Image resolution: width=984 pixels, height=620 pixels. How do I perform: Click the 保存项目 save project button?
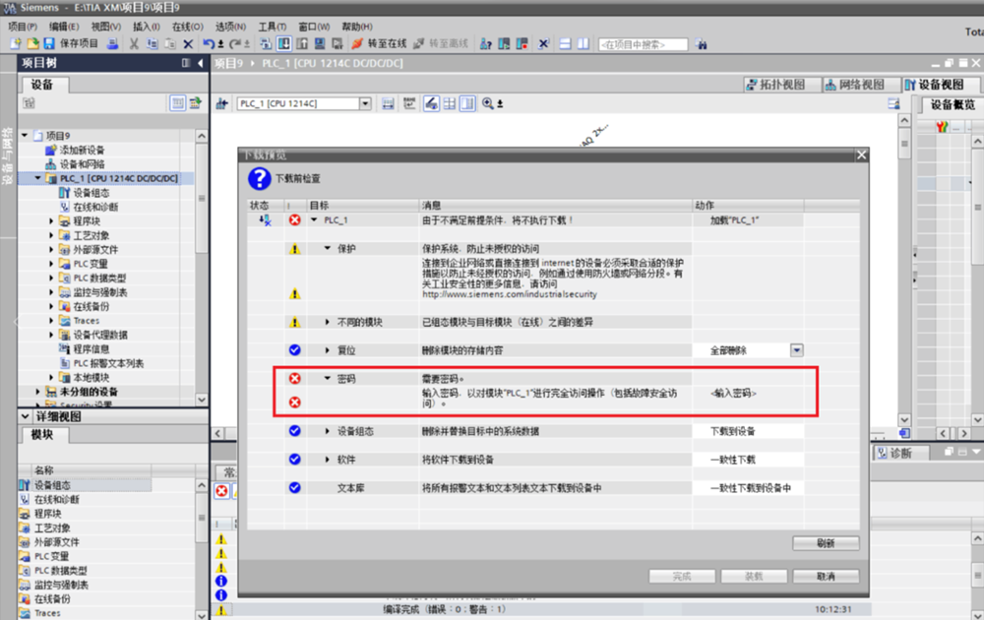tap(71, 44)
